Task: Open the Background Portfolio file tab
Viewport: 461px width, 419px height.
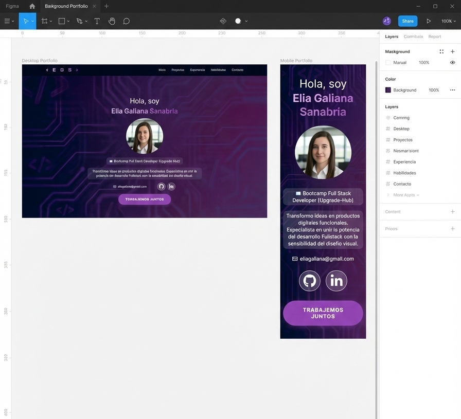Action: (x=66, y=6)
